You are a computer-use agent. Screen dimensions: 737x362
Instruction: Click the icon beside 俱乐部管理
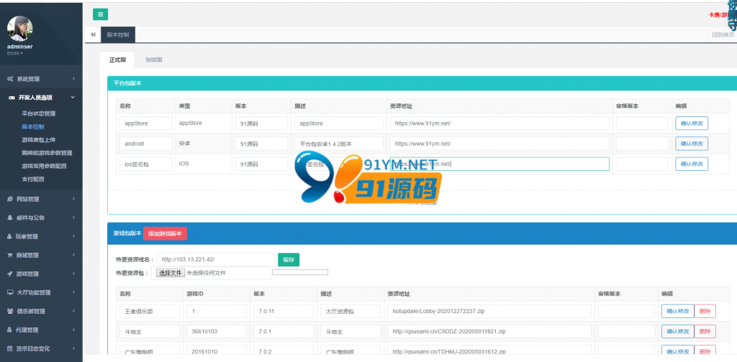pyautogui.click(x=10, y=311)
